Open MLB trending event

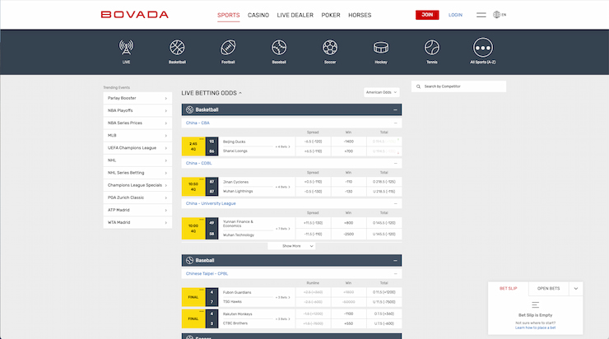[137, 136]
